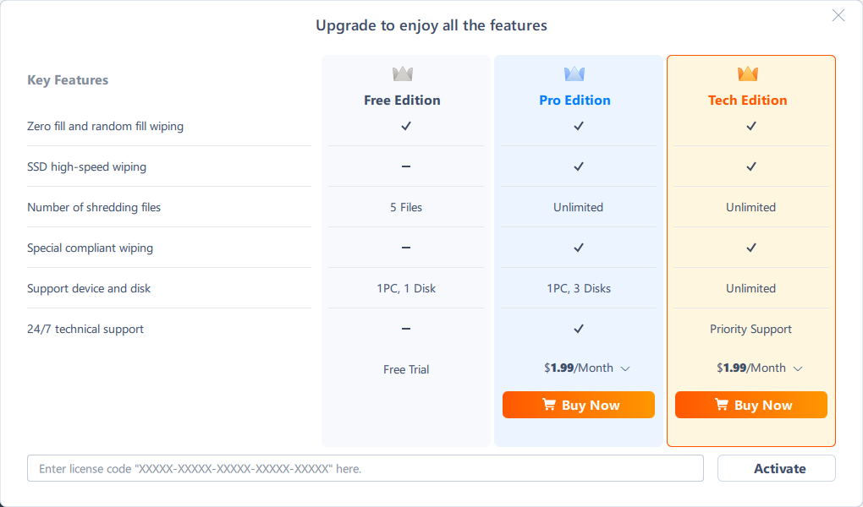Click Buy Now under Tech Edition
The width and height of the screenshot is (863, 507).
click(x=751, y=405)
